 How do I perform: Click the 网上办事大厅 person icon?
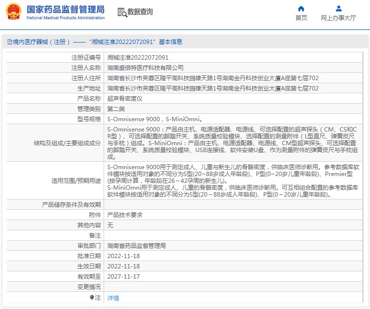[338, 8]
